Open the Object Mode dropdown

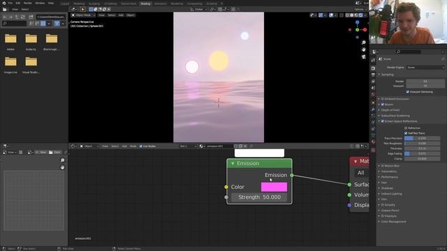pyautogui.click(x=83, y=15)
